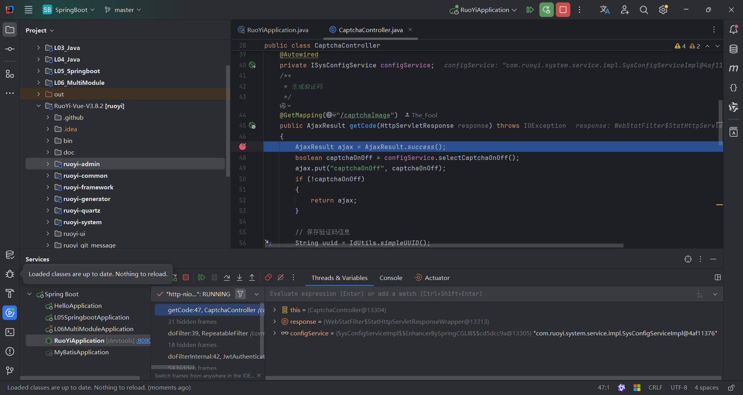Open the master branch dropdown
Screen dimensions: 743x395
[x=123, y=10]
